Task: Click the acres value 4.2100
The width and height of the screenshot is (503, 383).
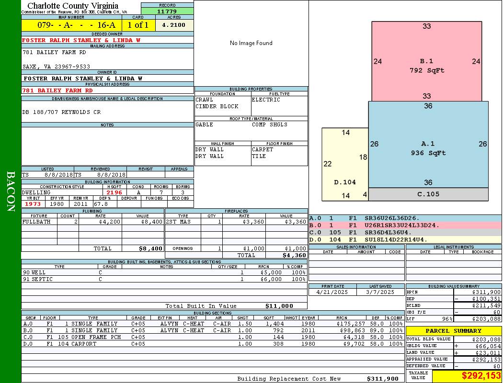Action: [174, 25]
